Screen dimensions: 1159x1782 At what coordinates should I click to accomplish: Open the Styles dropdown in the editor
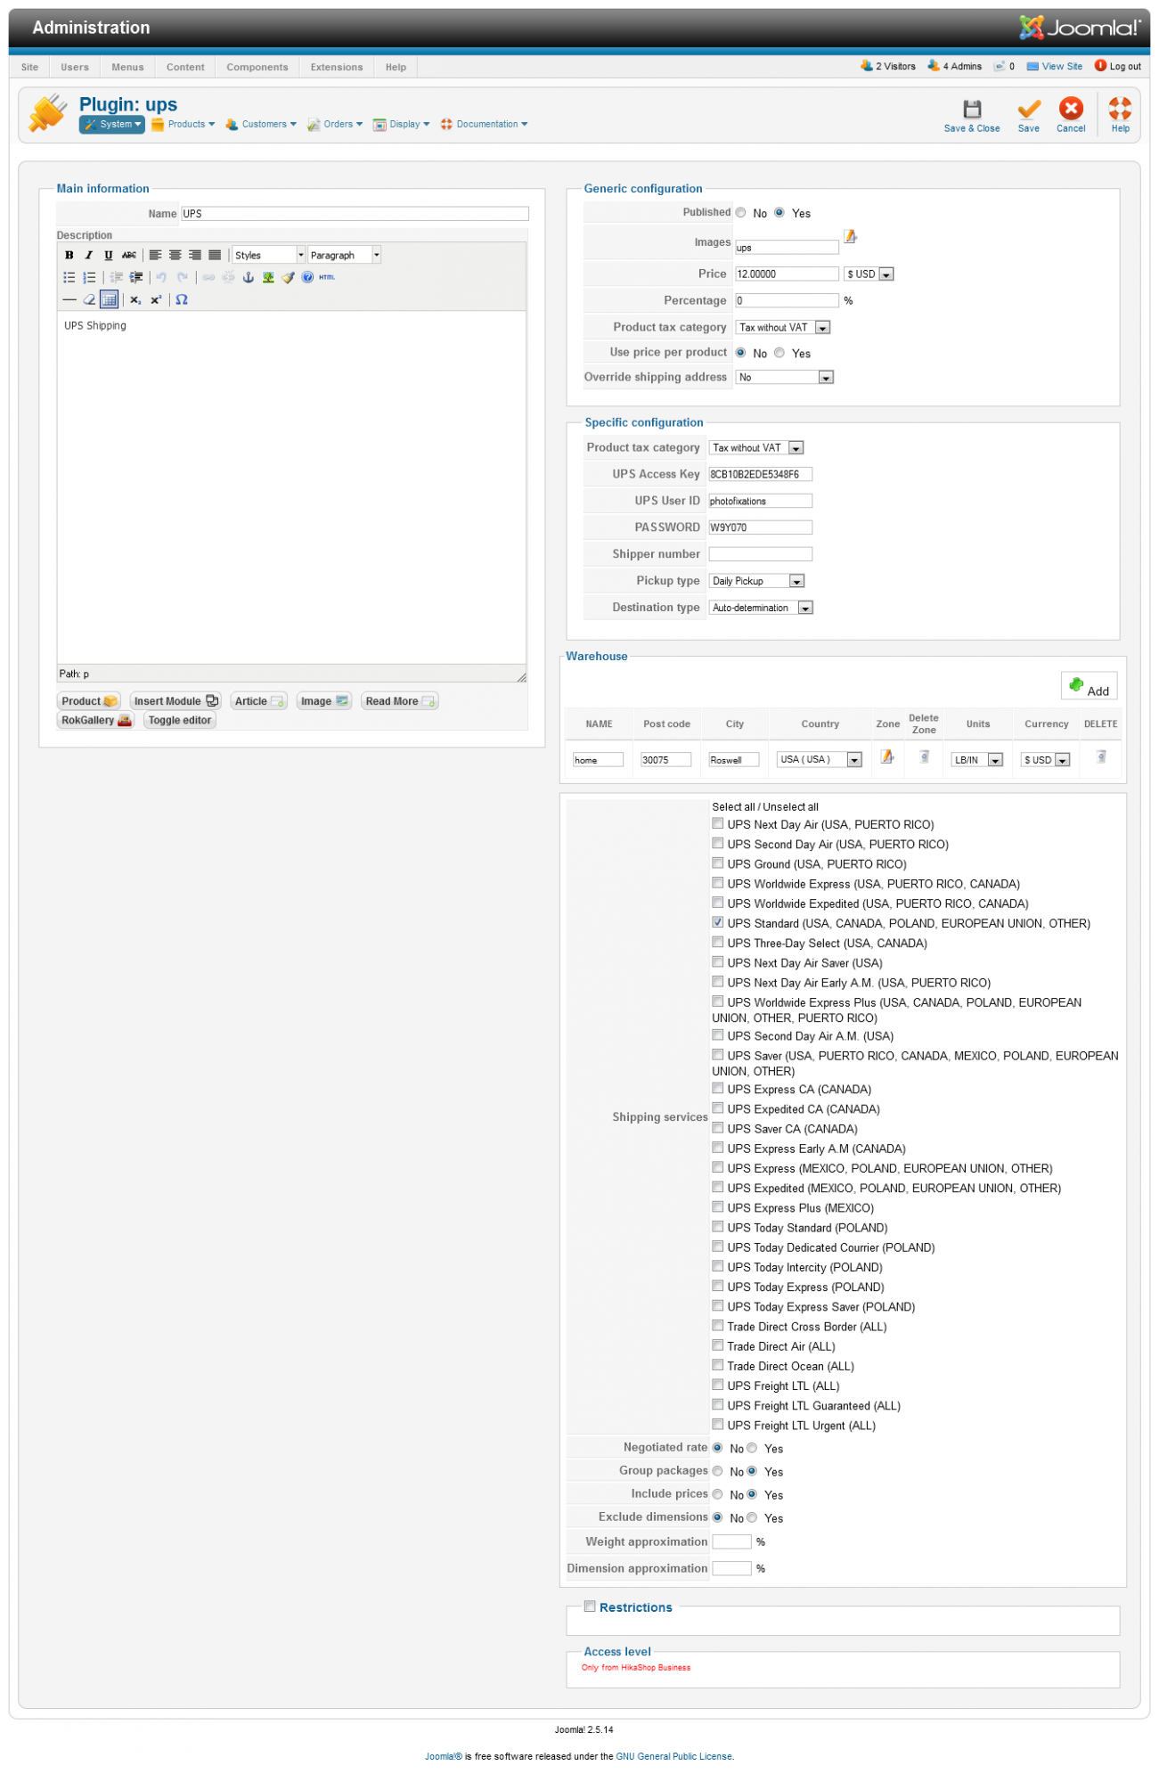[x=268, y=255]
